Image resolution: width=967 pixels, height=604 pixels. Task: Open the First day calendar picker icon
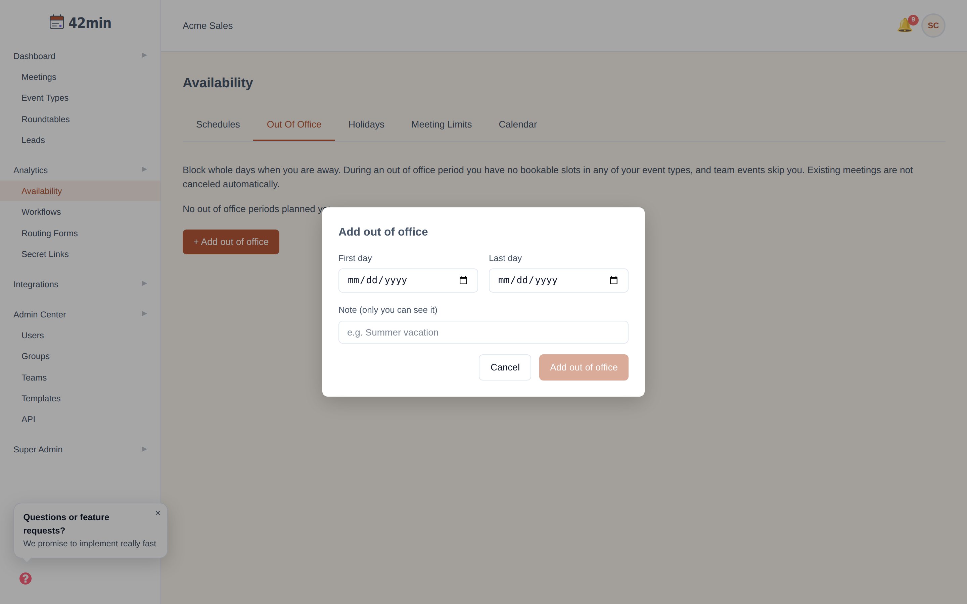463,281
